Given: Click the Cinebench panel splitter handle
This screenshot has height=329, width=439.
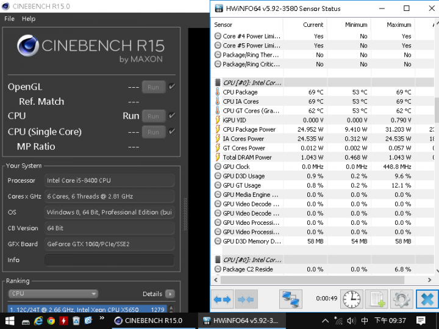Looking at the screenshot, I should tap(185, 214).
